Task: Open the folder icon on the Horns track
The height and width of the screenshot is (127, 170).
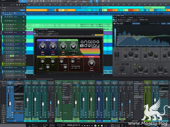Action: 24,32
